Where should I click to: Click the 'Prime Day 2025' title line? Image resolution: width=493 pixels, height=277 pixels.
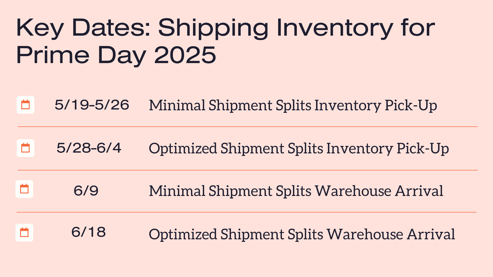(x=116, y=55)
